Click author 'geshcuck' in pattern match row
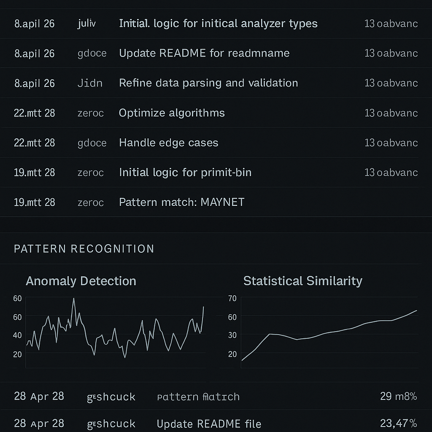Image resolution: width=432 pixels, height=432 pixels. point(111,397)
